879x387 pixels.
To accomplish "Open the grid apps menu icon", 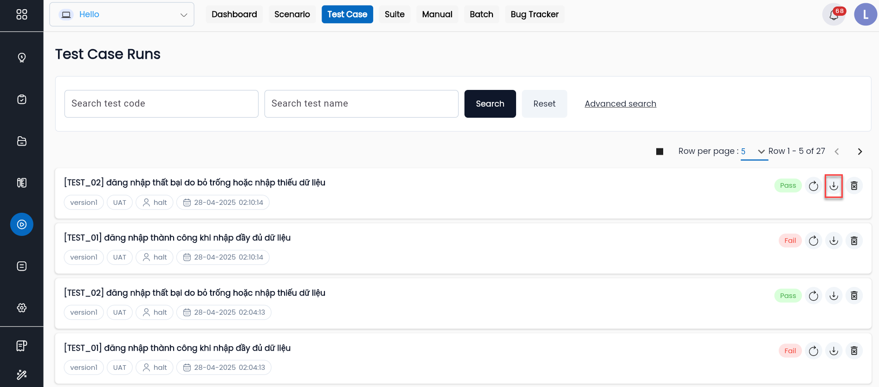I will click(22, 14).
